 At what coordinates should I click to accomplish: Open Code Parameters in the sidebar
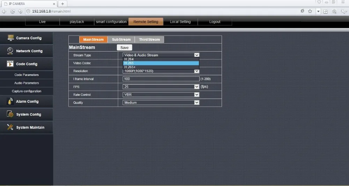pos(27,75)
